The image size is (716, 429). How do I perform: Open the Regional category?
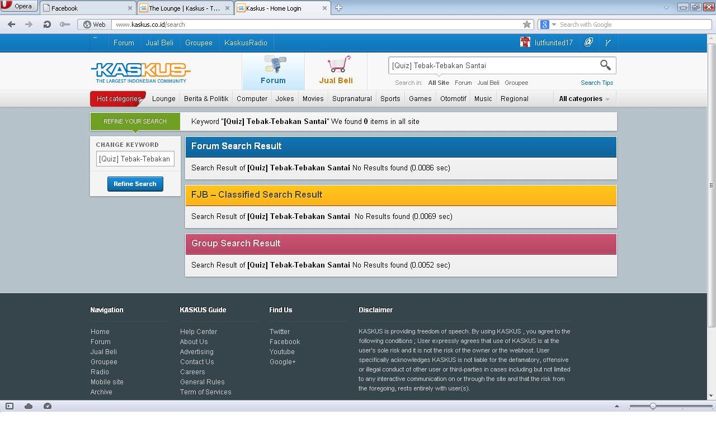pos(514,99)
